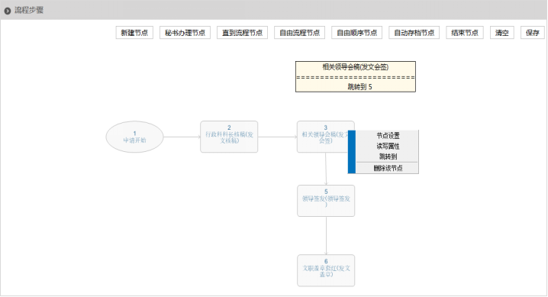The width and height of the screenshot is (548, 297).
Task: Open 读写属性 in context menu
Action: click(x=388, y=146)
